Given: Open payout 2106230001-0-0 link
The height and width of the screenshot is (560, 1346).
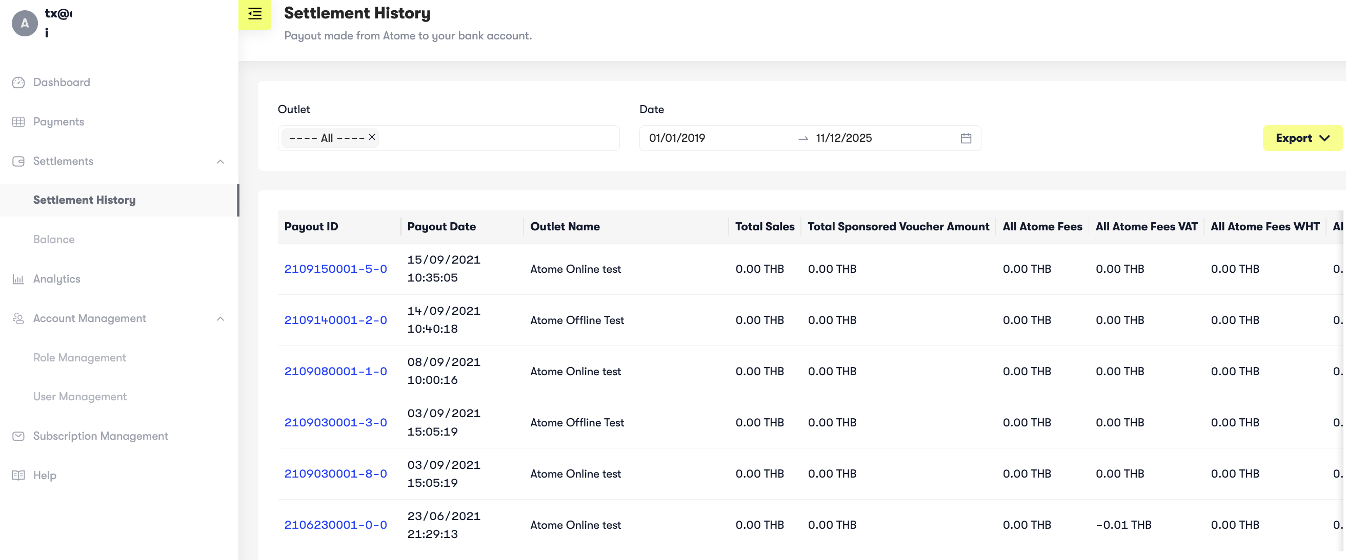Looking at the screenshot, I should pos(335,525).
